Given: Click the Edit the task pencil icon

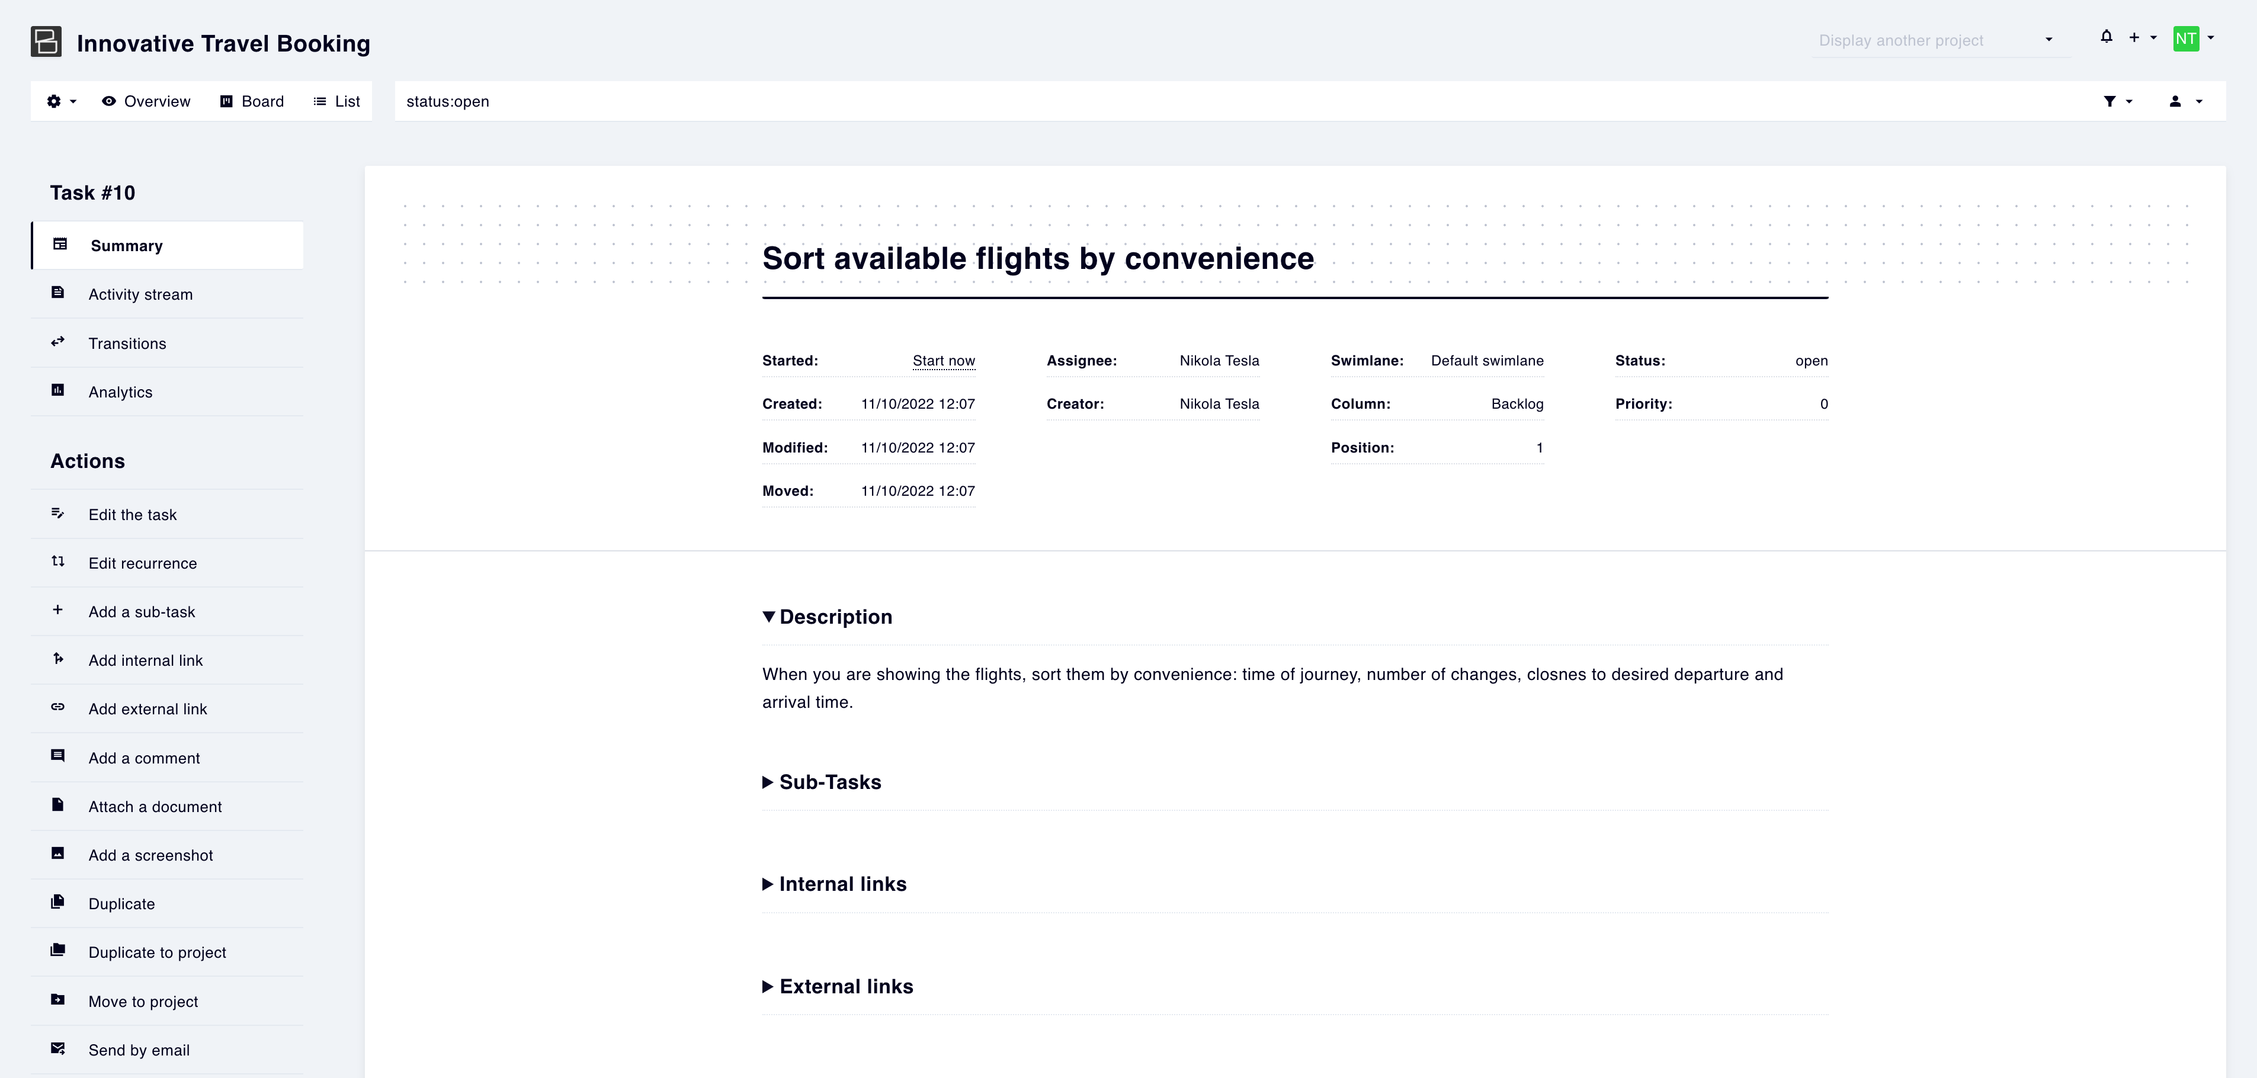Looking at the screenshot, I should (58, 514).
